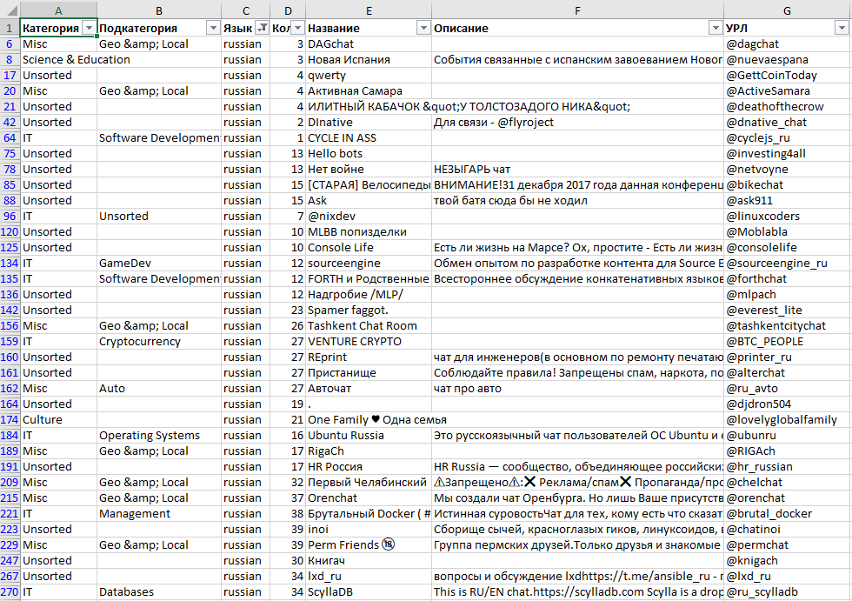The height and width of the screenshot is (601, 852).
Task: Open the Описание filter dropdown
Action: pyautogui.click(x=715, y=28)
